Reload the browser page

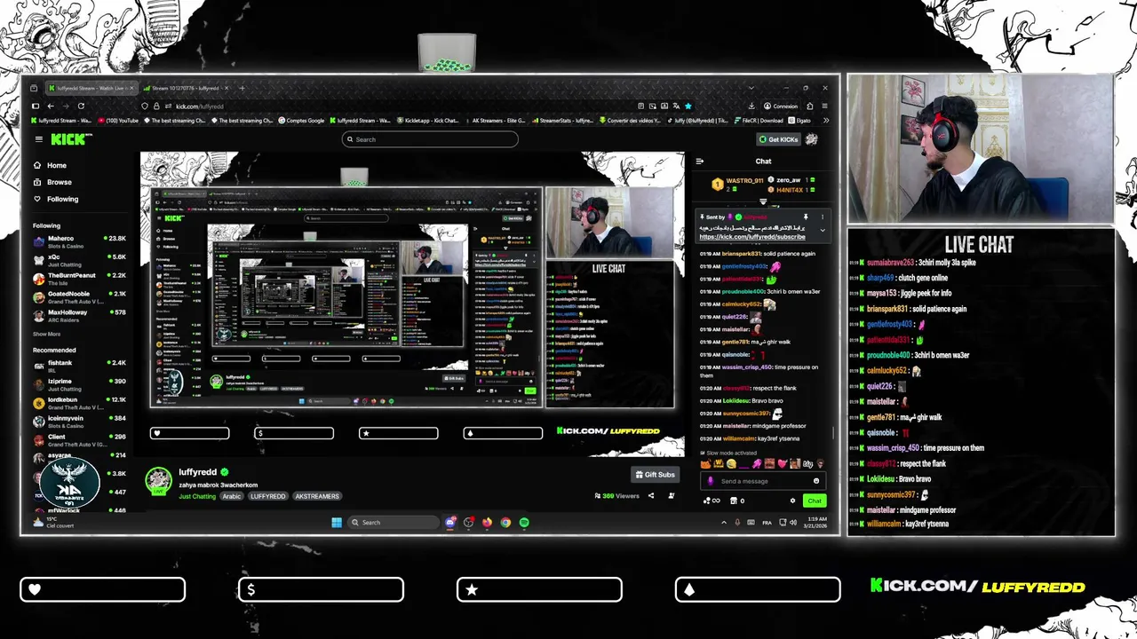click(80, 106)
